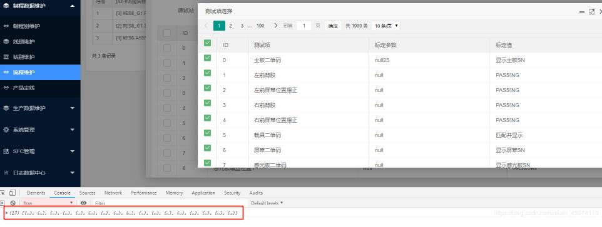Switch to the Performance tab
Image resolution: width=602 pixels, height=227 pixels.
coord(143,193)
